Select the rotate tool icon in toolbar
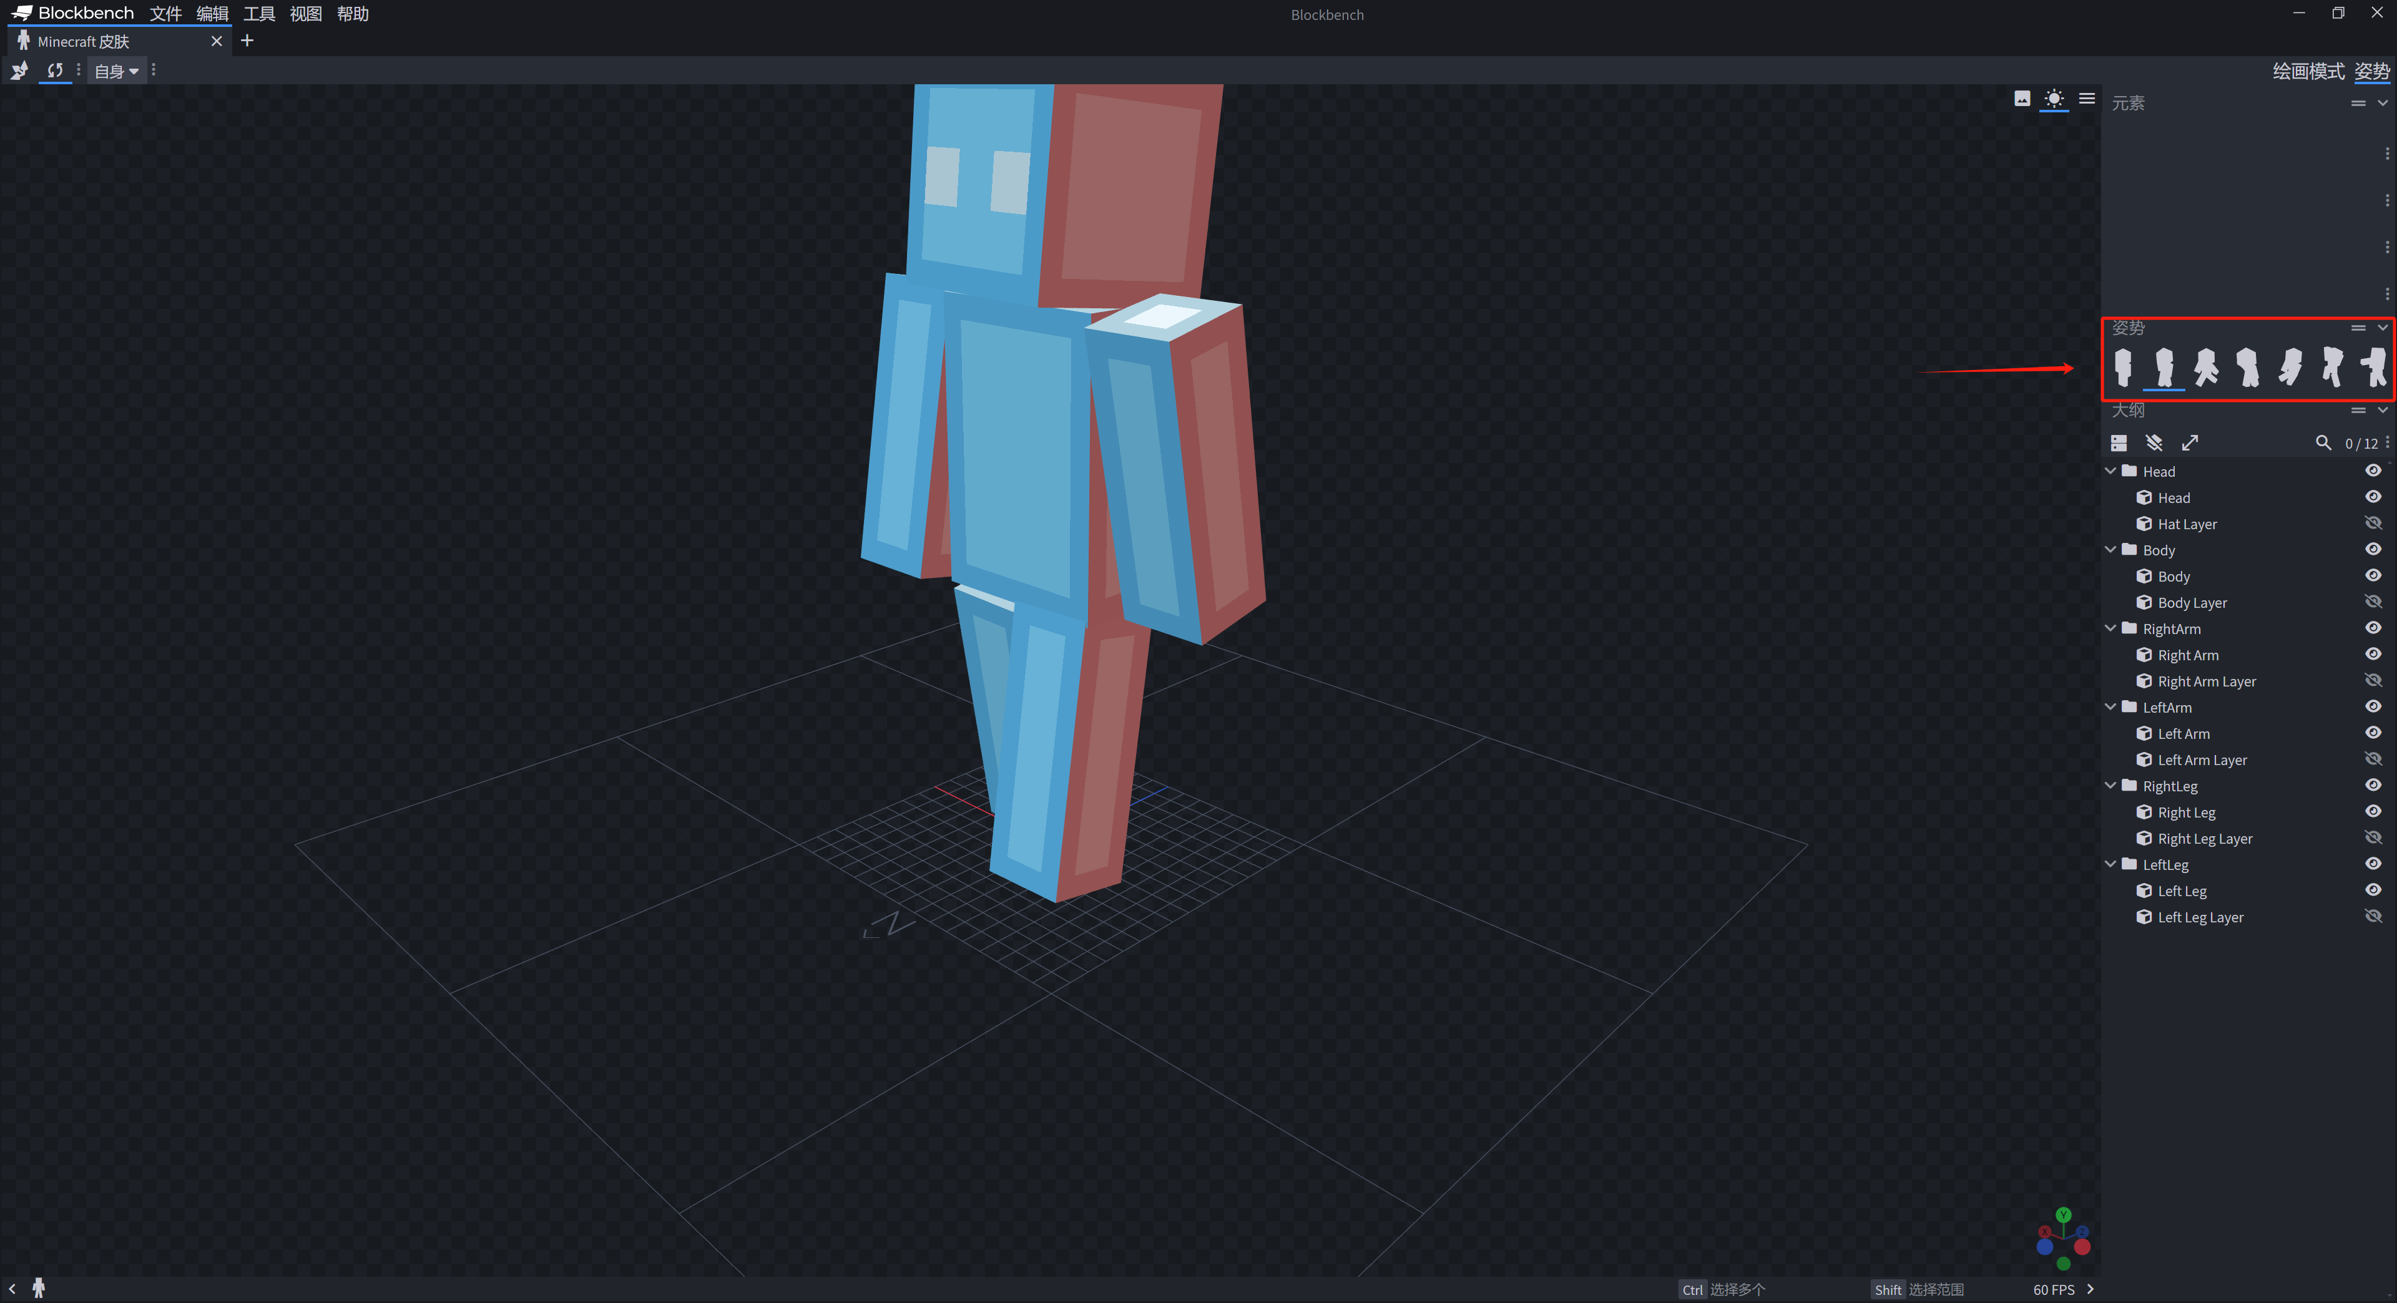 [55, 71]
